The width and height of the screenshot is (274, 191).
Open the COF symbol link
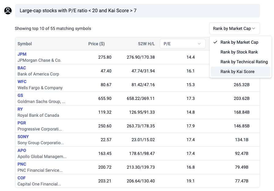pos(22,178)
